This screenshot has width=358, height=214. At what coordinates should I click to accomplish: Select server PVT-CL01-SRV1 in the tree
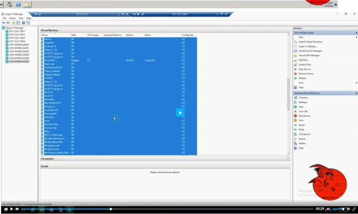click(x=17, y=31)
